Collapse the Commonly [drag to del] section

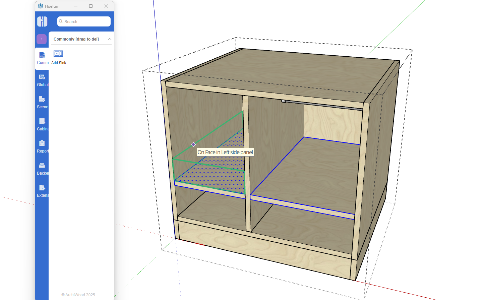[x=109, y=39]
